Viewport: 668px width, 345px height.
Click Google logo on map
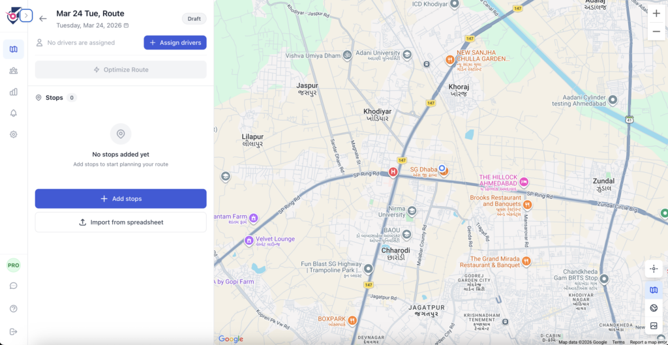[x=230, y=339]
